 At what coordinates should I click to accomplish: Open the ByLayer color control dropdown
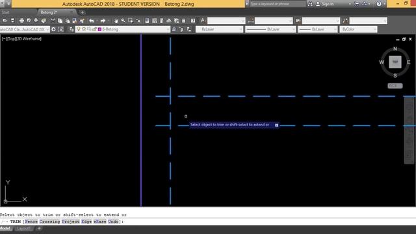(219, 29)
